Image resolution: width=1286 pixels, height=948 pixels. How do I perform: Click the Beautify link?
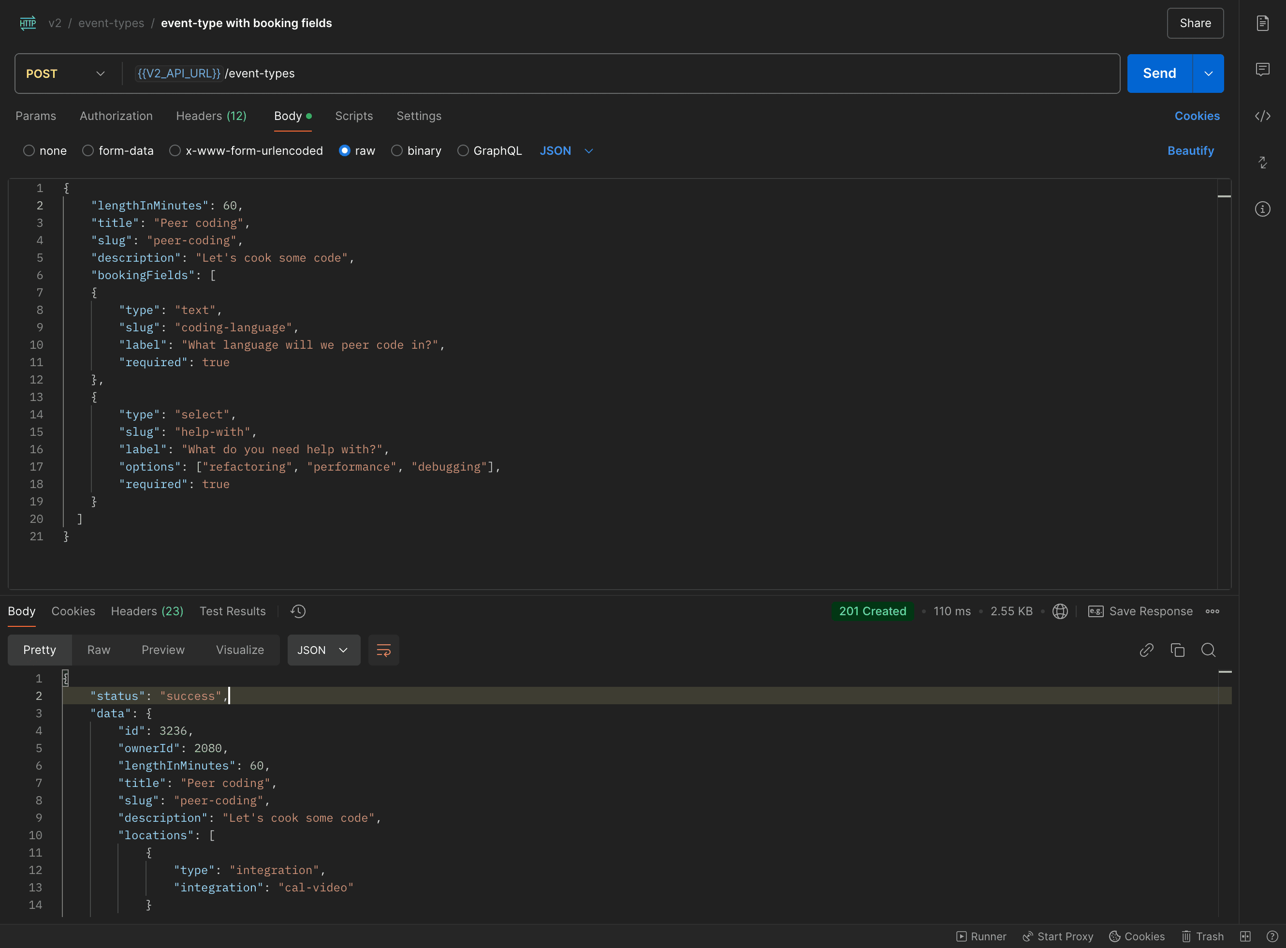pyautogui.click(x=1191, y=150)
